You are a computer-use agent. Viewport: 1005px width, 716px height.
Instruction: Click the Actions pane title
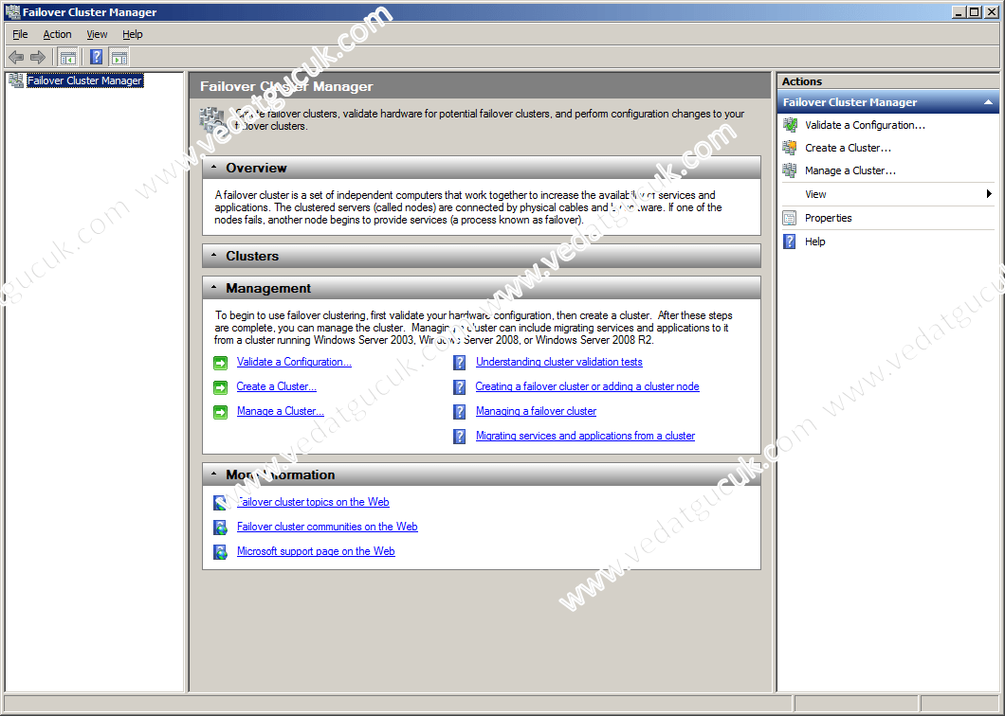tap(802, 81)
